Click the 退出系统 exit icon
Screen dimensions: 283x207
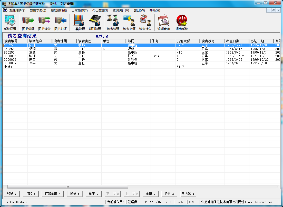pos(182,23)
